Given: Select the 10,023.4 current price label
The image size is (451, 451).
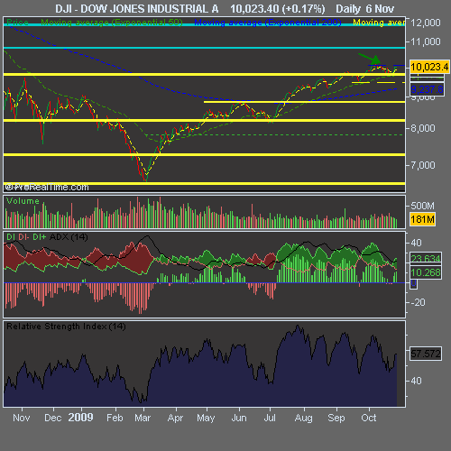Looking at the screenshot, I should coord(429,67).
